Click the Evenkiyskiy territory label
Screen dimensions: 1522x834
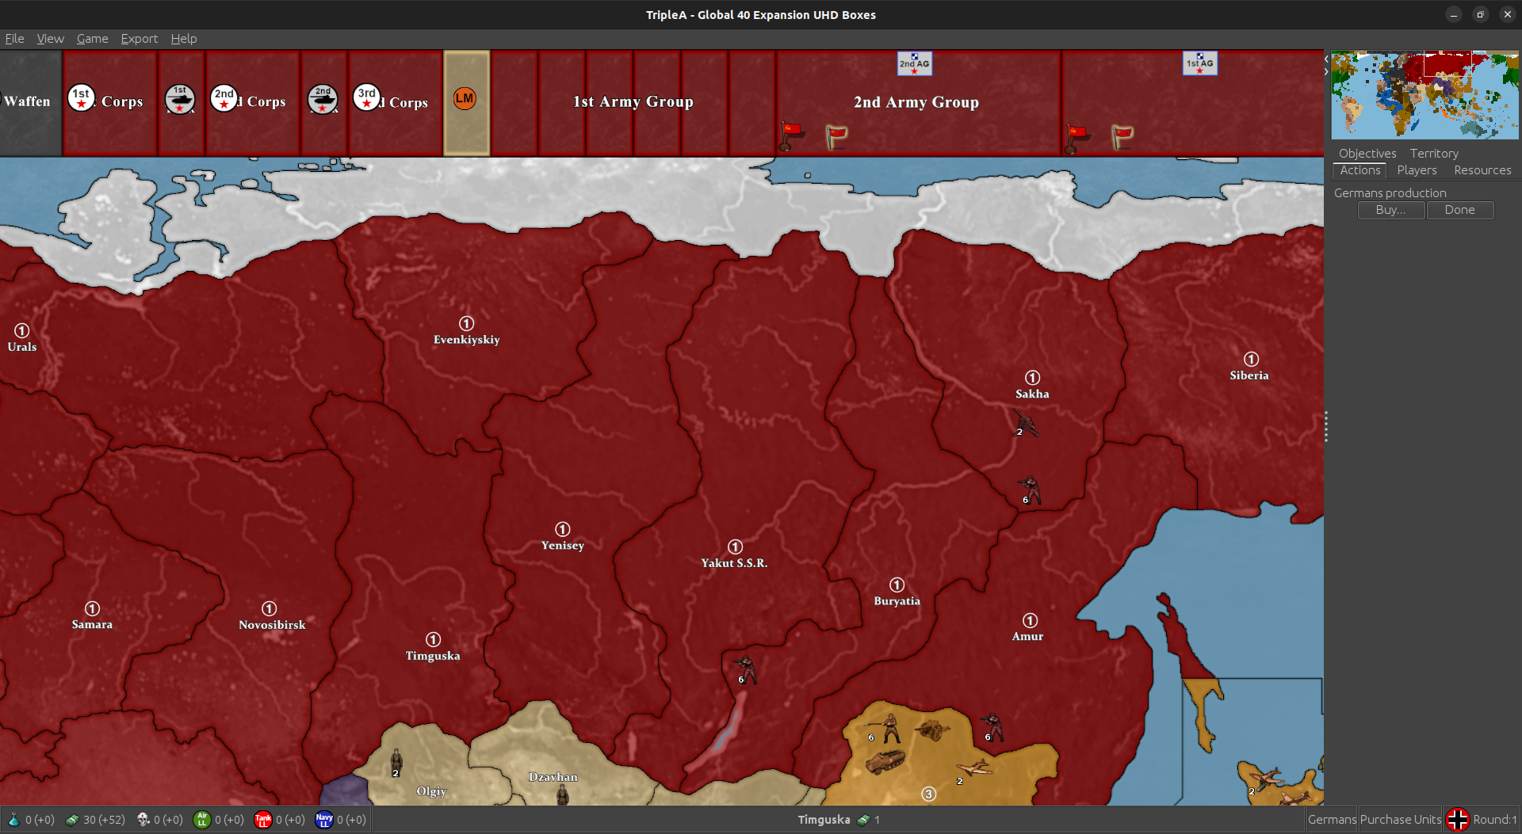pos(467,340)
